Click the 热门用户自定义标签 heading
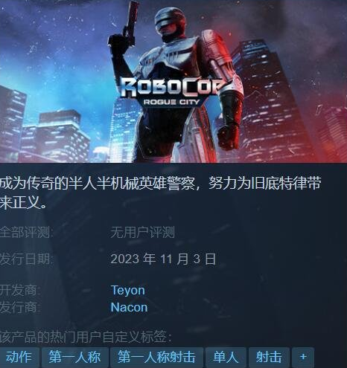The width and height of the screenshot is (347, 368). 86,337
